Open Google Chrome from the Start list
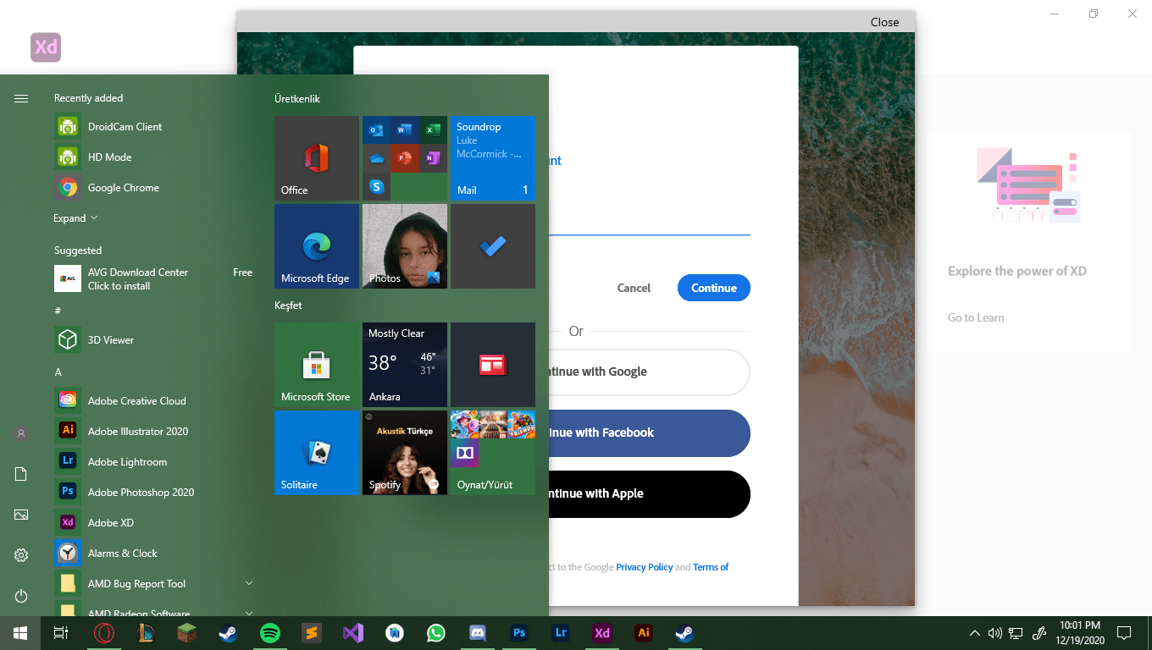This screenshot has height=650, width=1152. (x=154, y=188)
